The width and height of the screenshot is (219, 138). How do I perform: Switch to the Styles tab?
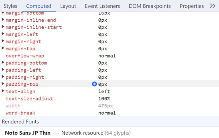(x=10, y=6)
